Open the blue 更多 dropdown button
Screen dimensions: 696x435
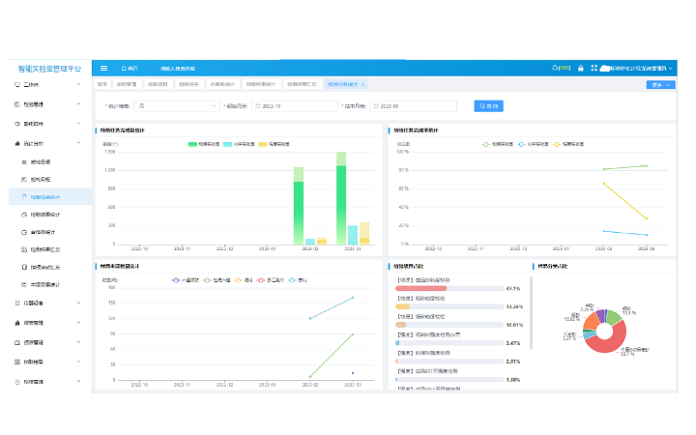(660, 85)
